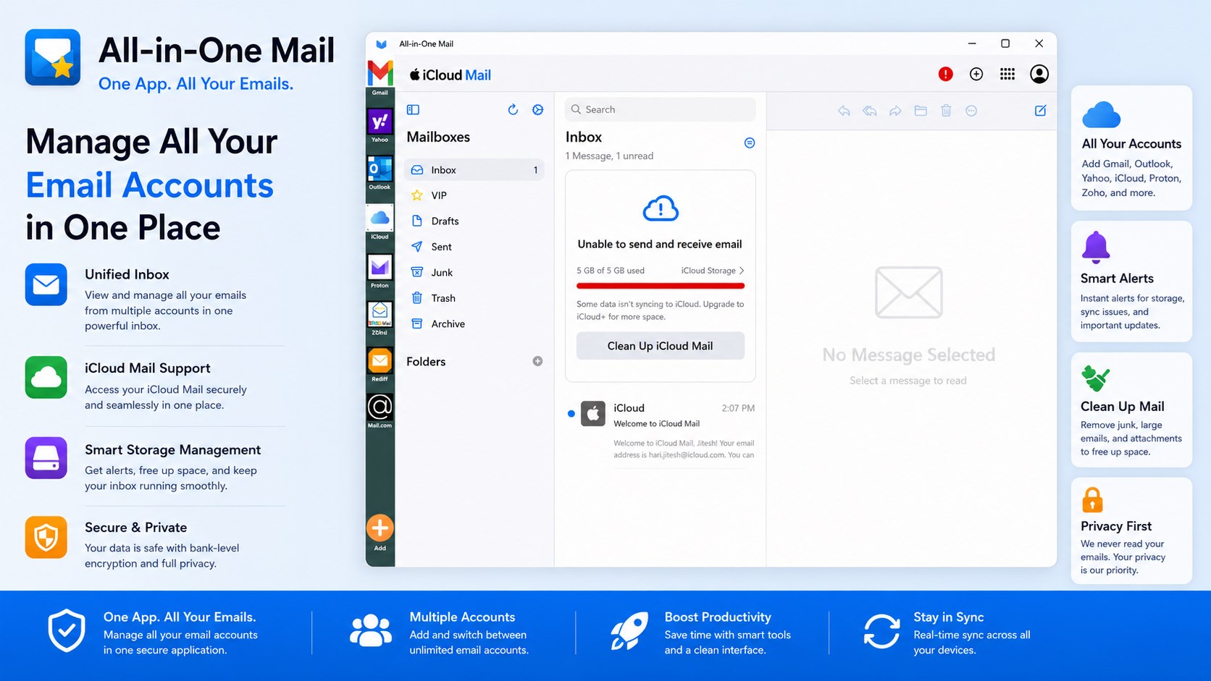1211x681 pixels.
Task: Refresh the mailboxes list
Action: pos(513,109)
